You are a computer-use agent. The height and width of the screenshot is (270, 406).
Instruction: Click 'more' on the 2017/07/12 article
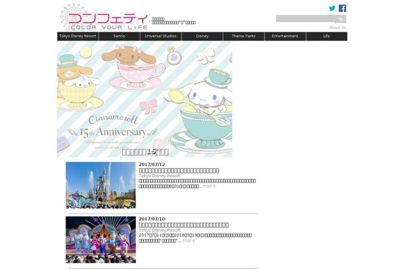(209, 186)
